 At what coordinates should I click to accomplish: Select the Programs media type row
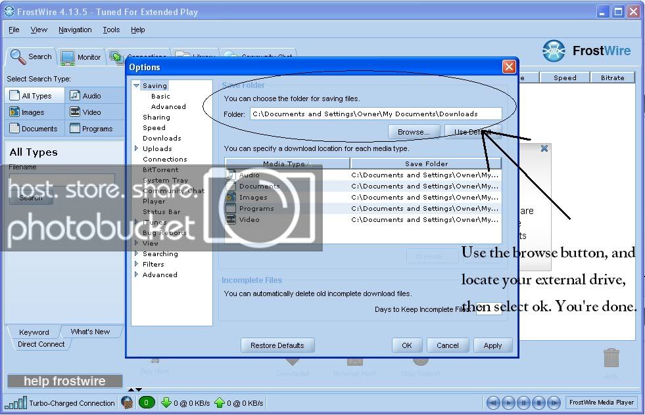click(x=363, y=208)
